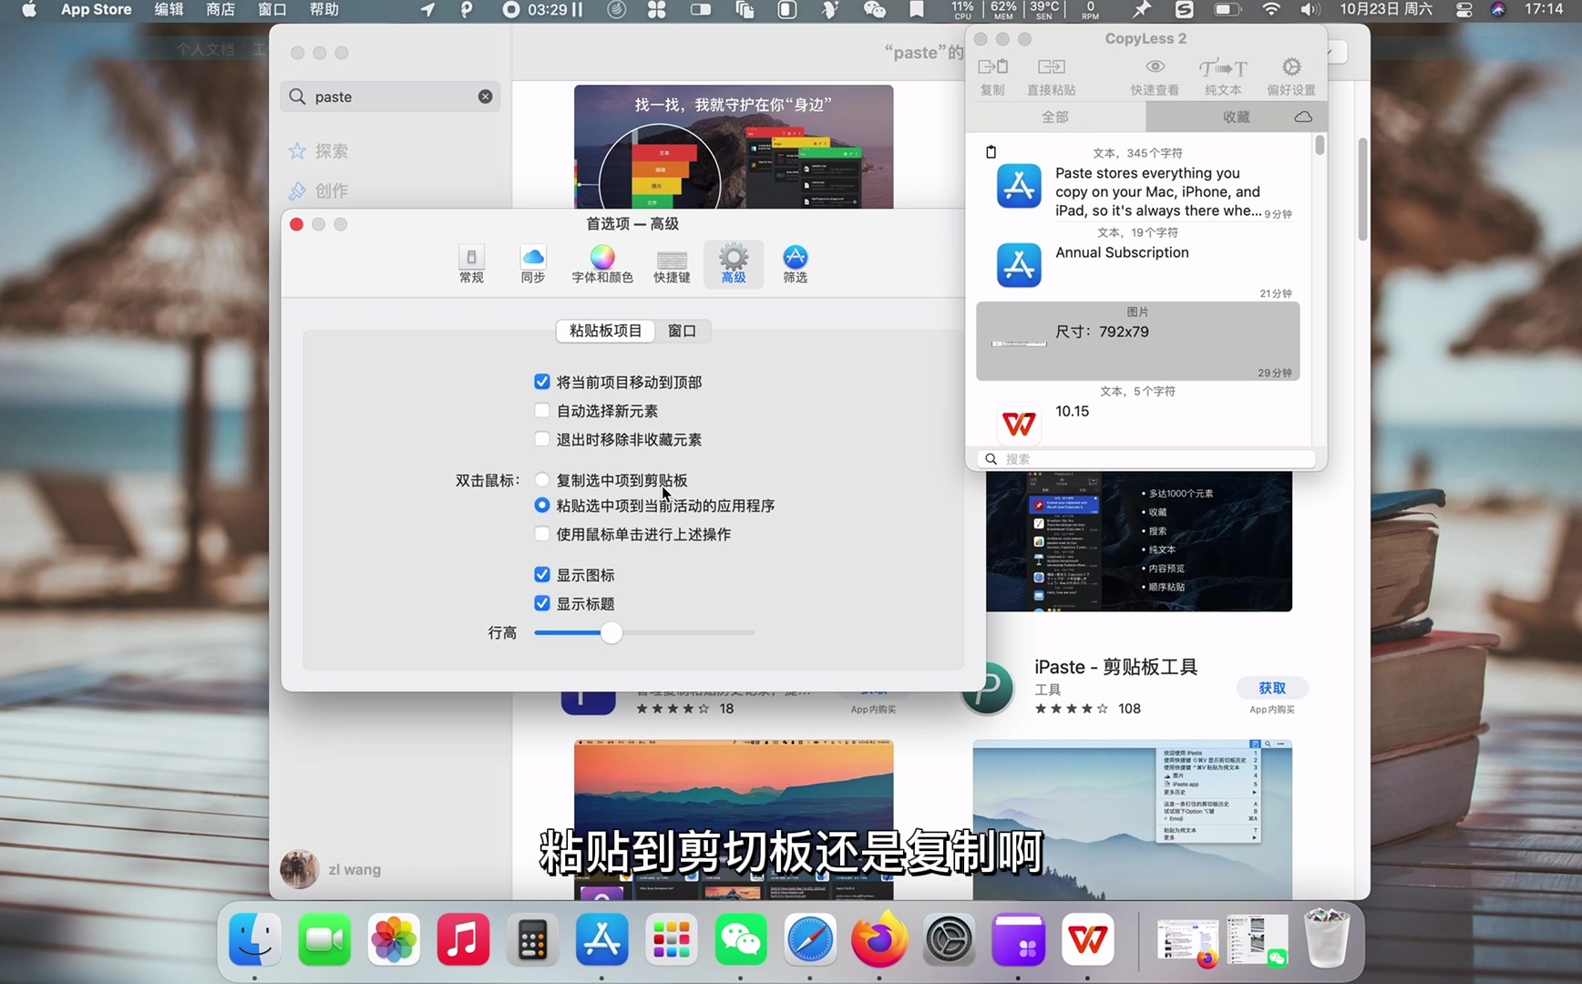This screenshot has height=984, width=1582.
Task: Enable 使用鼠标单击进行上述操作 checkbox
Action: [542, 534]
